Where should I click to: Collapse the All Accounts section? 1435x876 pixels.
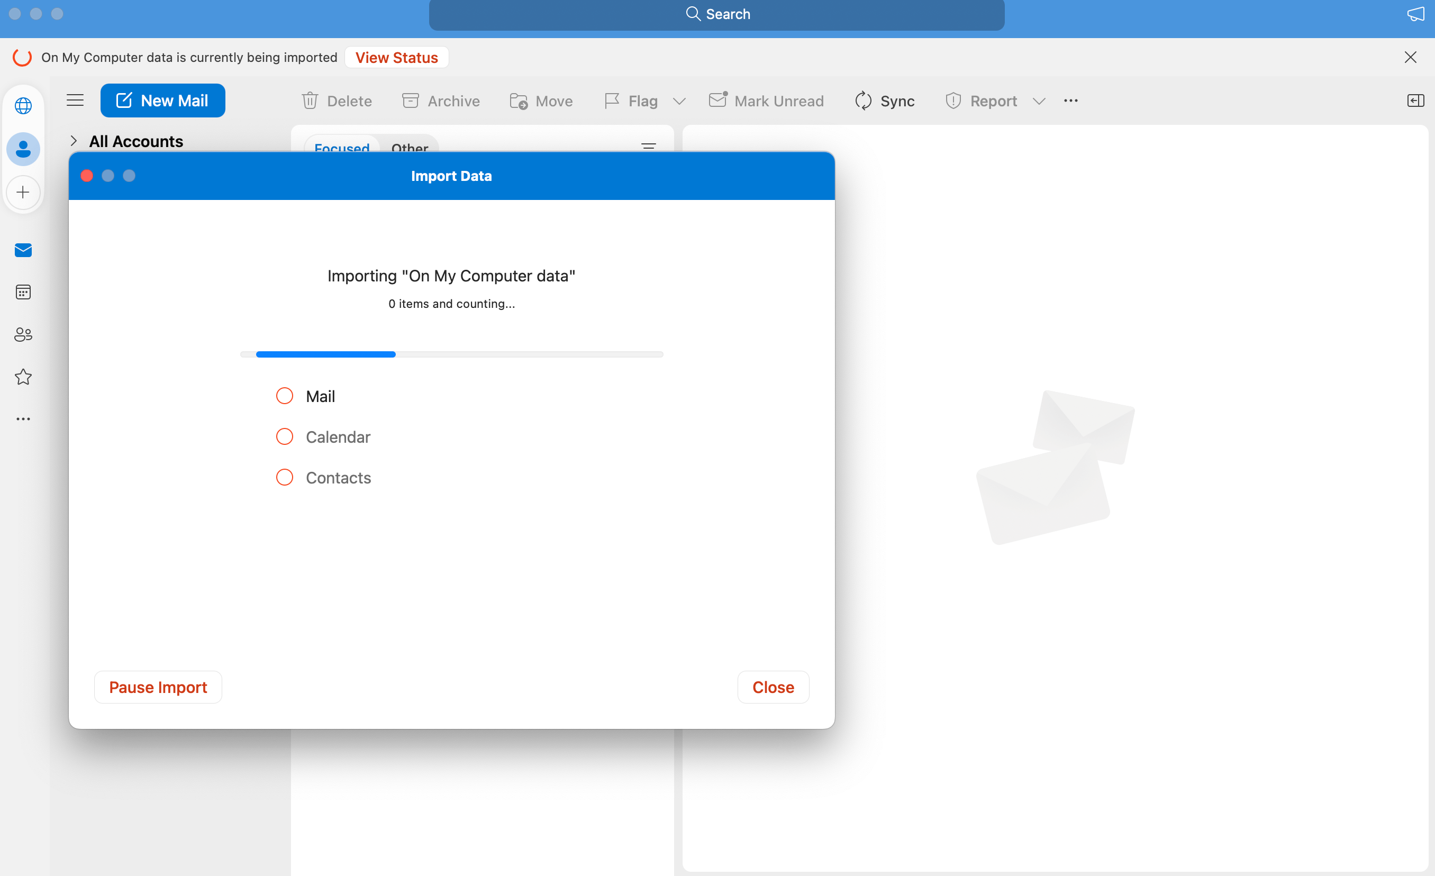click(x=74, y=141)
